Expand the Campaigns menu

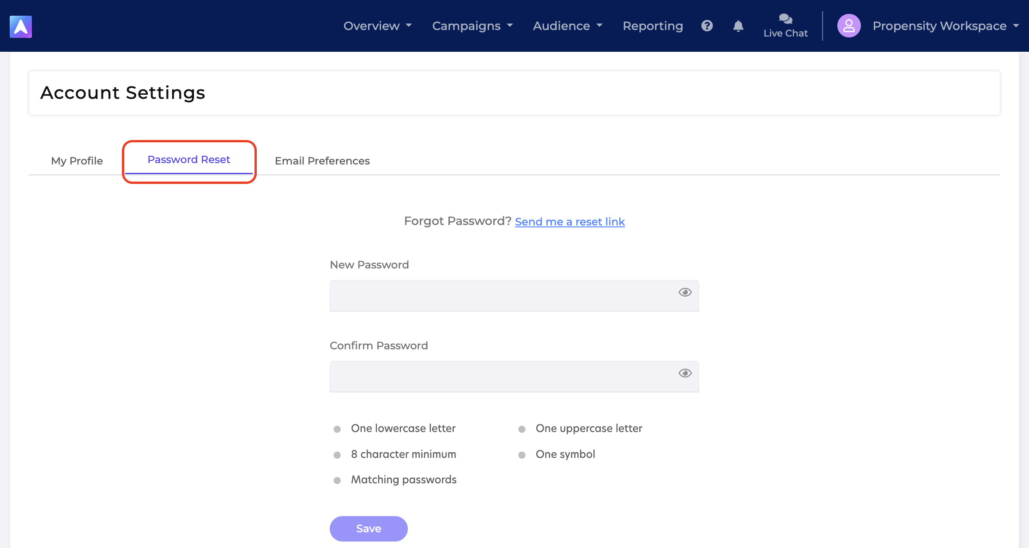pyautogui.click(x=472, y=26)
